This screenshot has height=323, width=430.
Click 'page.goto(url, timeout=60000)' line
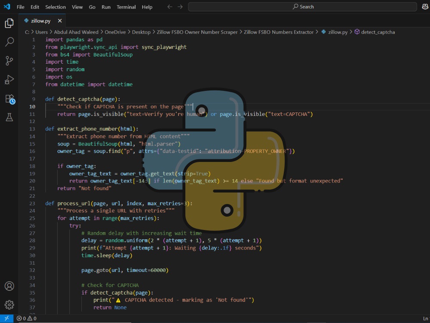[125, 270]
